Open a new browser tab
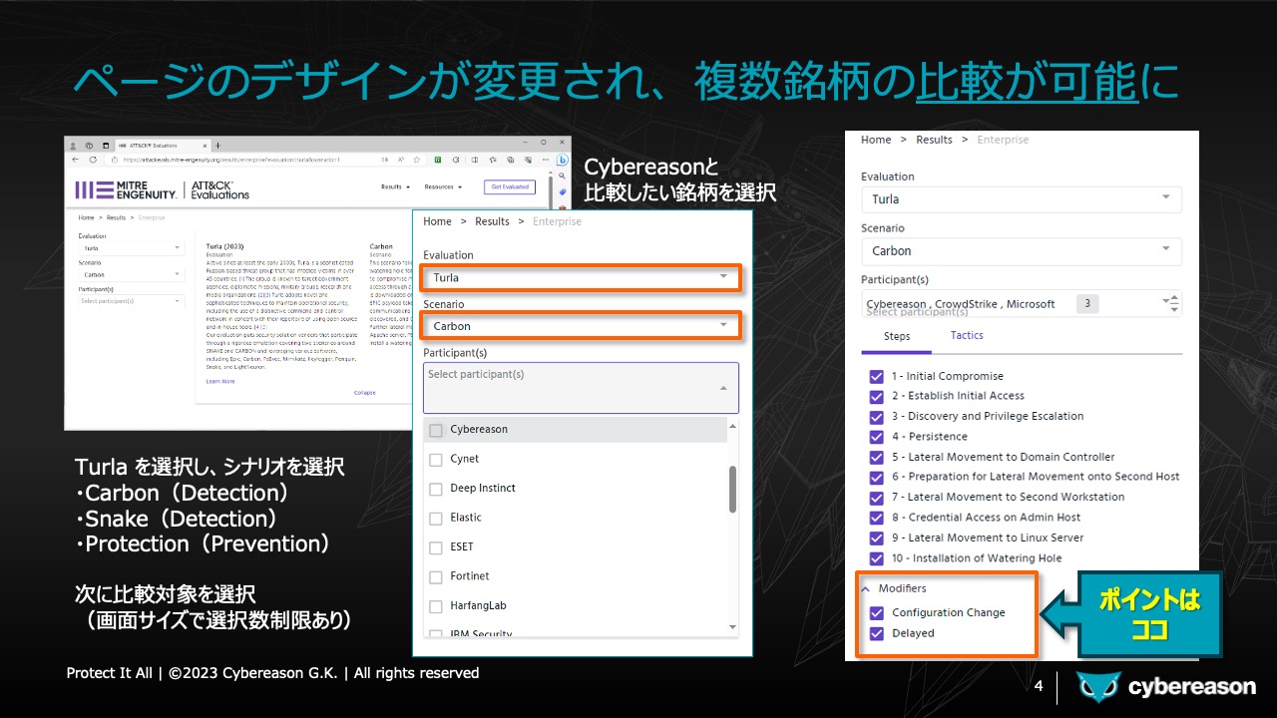This screenshot has width=1277, height=718. [x=218, y=146]
